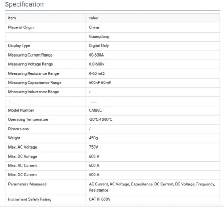This screenshot has height=207, width=224.
Task: Click the 'CAT III 600V' value
Action: click(x=100, y=199)
